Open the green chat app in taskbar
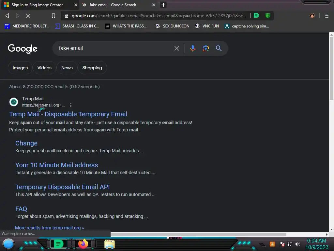This screenshot has width=334, height=251. point(58,244)
